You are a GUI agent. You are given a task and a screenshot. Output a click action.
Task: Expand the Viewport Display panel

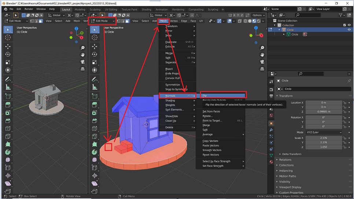pos(290,187)
